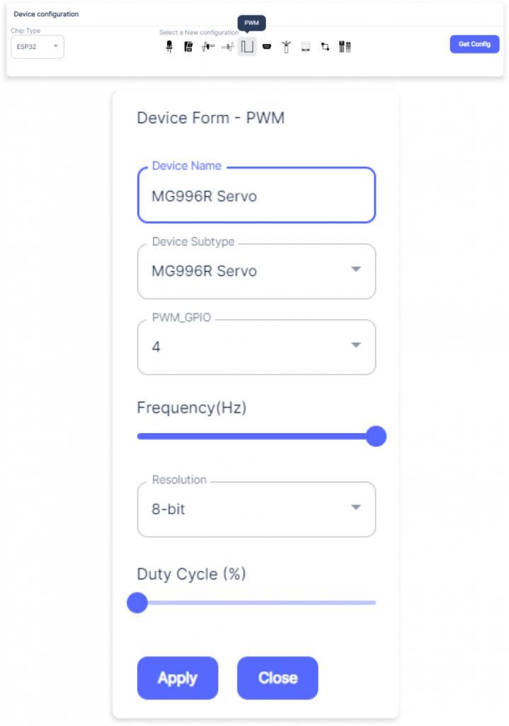The height and width of the screenshot is (726, 509).
Task: Close the PWM device form
Action: pos(278,678)
